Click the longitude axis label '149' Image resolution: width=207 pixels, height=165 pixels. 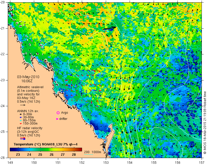(x=10, y=163)
